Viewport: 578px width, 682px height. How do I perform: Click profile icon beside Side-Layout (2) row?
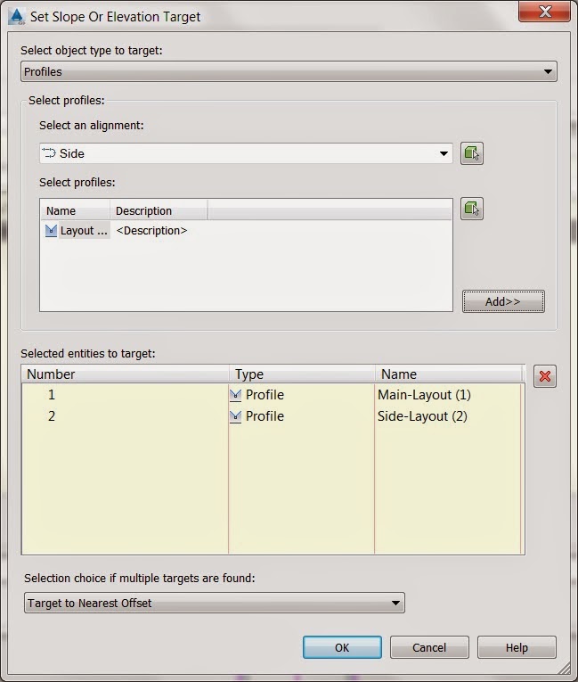(235, 416)
